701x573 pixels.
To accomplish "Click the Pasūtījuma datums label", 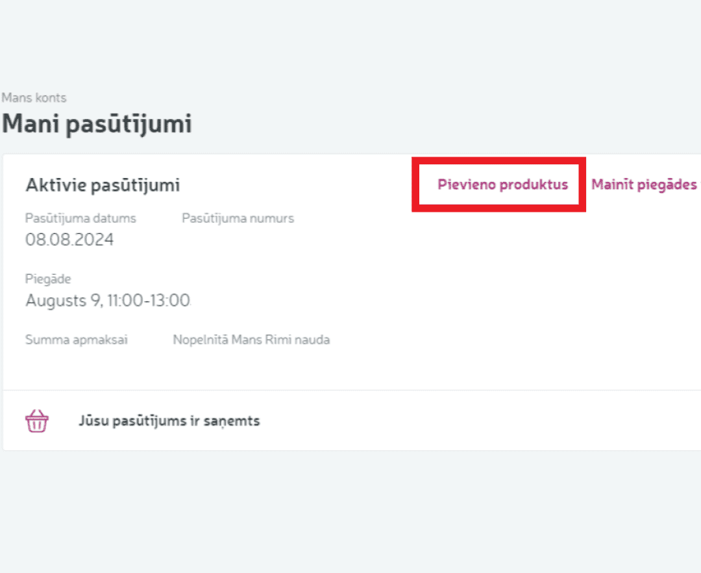I will click(x=80, y=218).
